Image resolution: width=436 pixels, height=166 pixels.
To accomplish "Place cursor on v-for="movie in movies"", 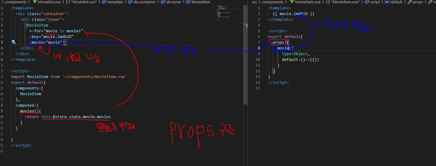I will (x=56, y=31).
